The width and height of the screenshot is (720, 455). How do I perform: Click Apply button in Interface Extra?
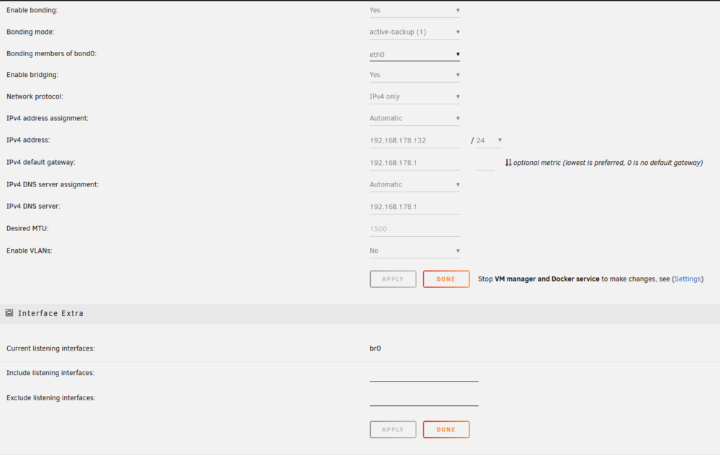(x=393, y=430)
